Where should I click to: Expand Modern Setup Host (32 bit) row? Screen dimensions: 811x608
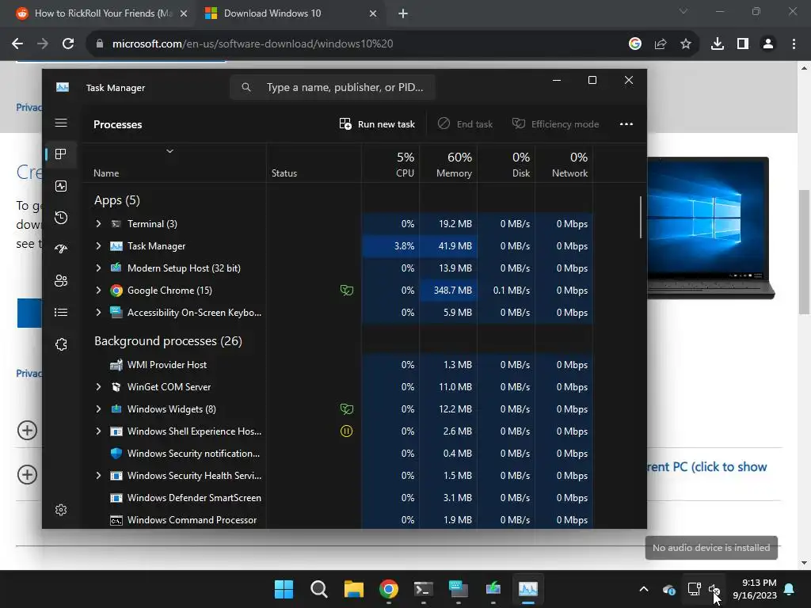(98, 268)
